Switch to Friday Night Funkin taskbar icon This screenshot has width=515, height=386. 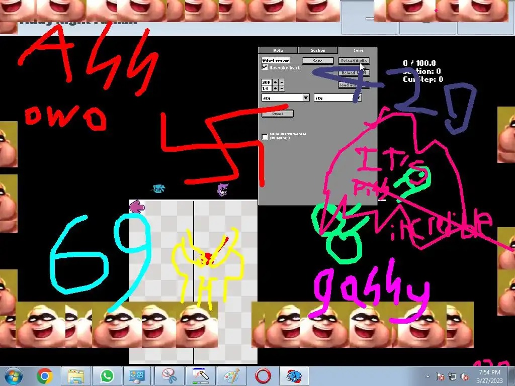(x=294, y=376)
